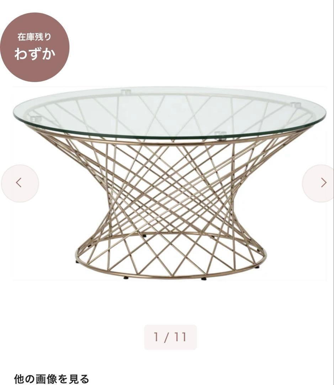This screenshot has width=334, height=385.
Task: Select the 在庫残り text in the badge
Action: tap(34, 37)
